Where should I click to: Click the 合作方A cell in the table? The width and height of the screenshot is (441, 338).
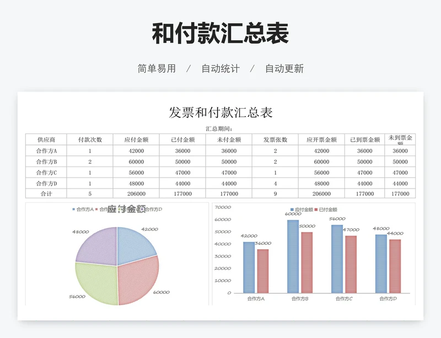46,151
